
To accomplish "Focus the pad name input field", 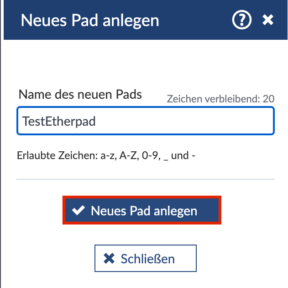I will (x=145, y=121).
